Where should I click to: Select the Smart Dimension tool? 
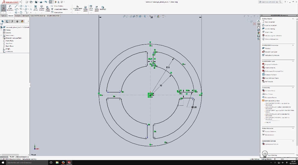pyautogui.click(x=10, y=8)
